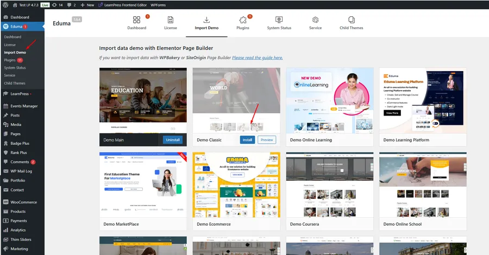Open the LearnPress sidebar menu
Image resolution: width=489 pixels, height=255 pixels.
(x=20, y=94)
